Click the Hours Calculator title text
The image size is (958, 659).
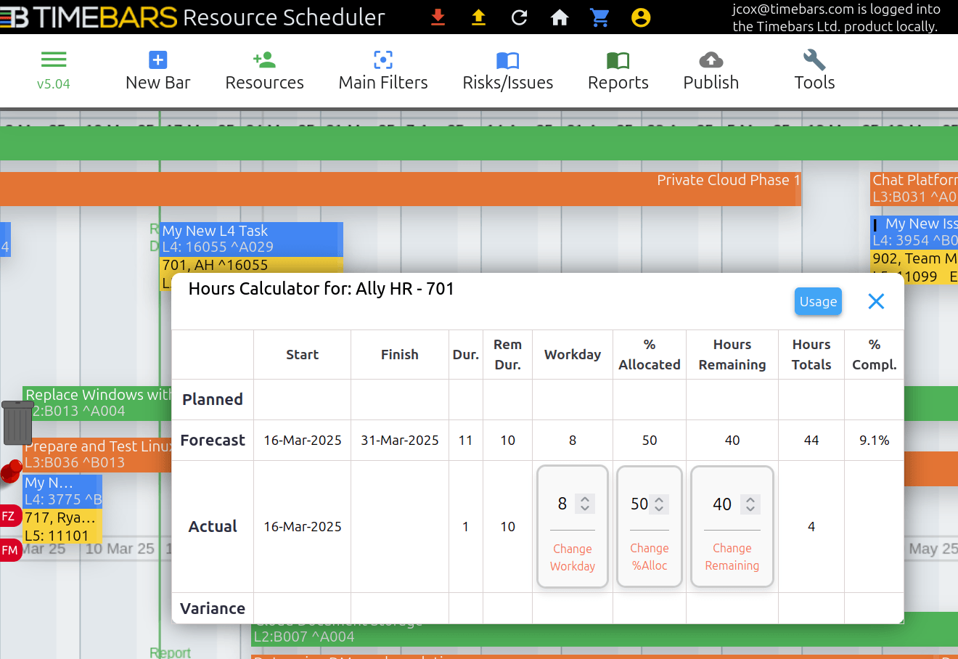coord(321,289)
